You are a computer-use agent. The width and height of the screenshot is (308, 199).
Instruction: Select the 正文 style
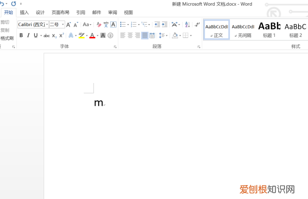point(217,30)
